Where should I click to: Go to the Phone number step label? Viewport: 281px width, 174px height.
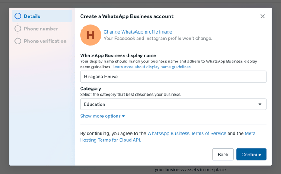click(41, 29)
